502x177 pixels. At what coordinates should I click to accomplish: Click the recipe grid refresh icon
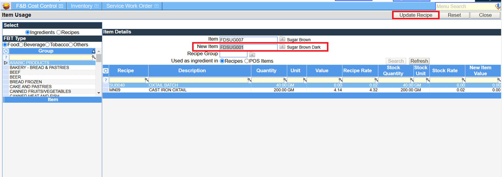point(106,71)
